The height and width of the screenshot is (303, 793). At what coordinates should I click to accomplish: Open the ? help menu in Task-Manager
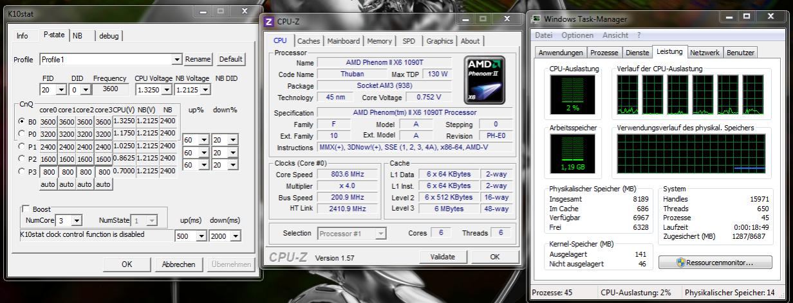[639, 35]
